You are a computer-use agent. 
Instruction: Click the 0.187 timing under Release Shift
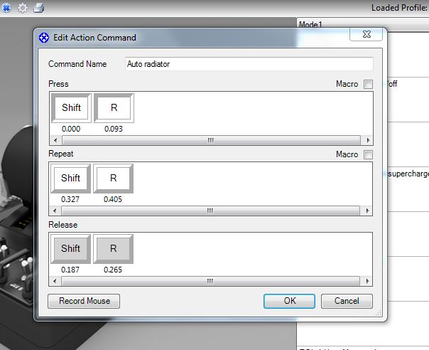click(70, 270)
